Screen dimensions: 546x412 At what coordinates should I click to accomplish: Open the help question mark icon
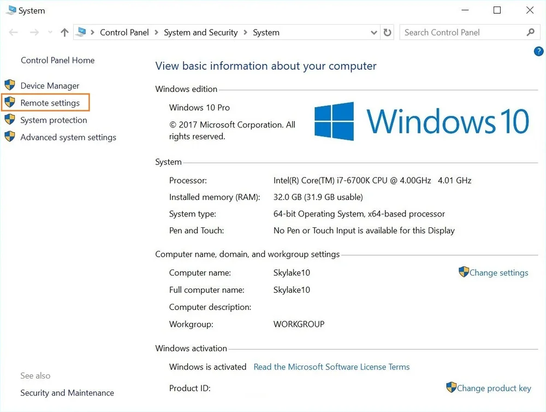pyautogui.click(x=538, y=51)
